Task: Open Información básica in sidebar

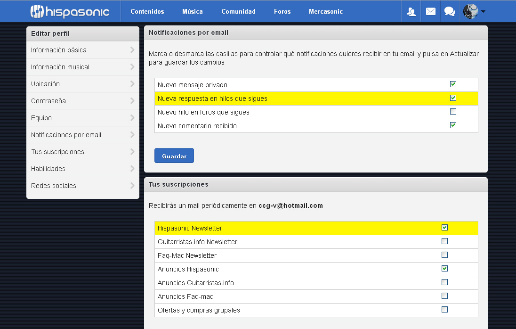Action: [x=59, y=50]
